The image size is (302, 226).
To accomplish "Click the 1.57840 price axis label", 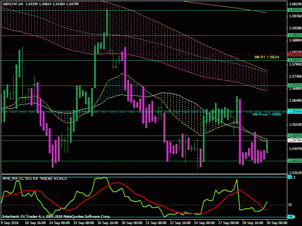I will (295, 64).
